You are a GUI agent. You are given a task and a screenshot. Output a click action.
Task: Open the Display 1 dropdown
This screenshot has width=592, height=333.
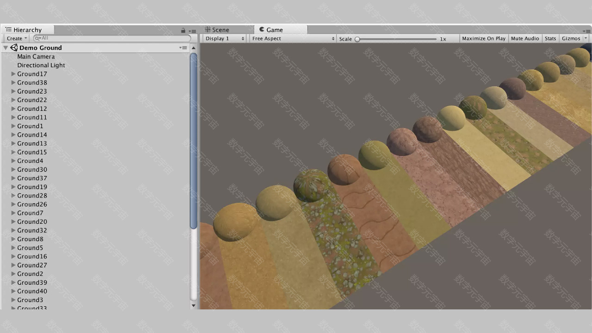(225, 38)
